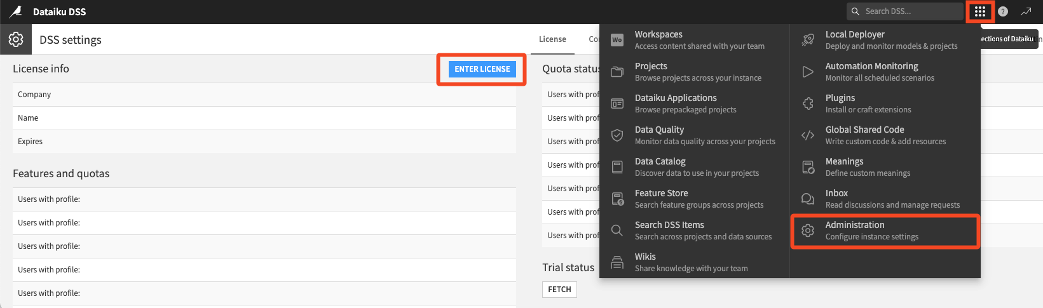Click the FETCH button under Trial status
This screenshot has width=1043, height=308.
click(x=559, y=290)
